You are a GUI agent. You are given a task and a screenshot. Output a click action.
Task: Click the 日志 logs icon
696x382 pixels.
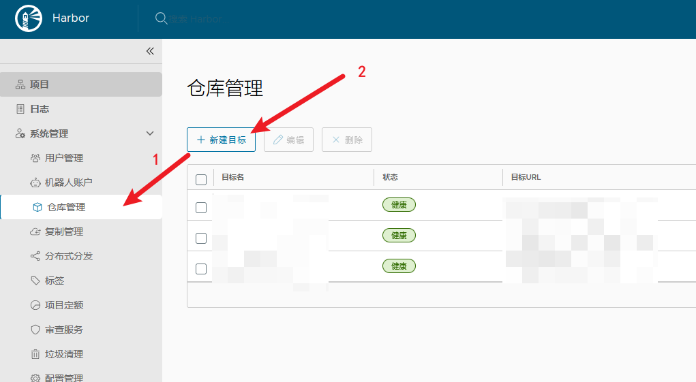20,109
